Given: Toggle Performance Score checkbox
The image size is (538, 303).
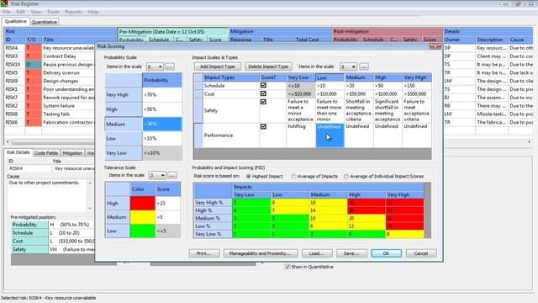Looking at the screenshot, I should 263,127.
